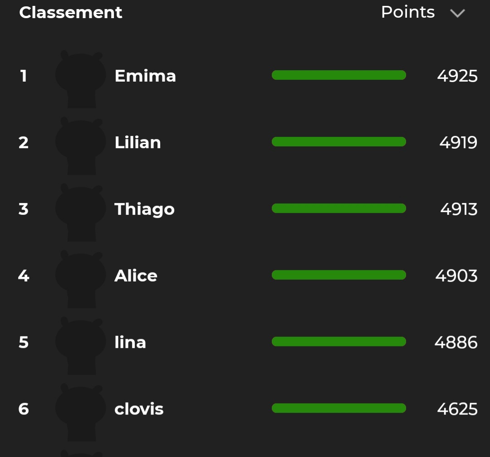Open the Points sorting dropdown
The height and width of the screenshot is (457, 490).
tap(423, 13)
